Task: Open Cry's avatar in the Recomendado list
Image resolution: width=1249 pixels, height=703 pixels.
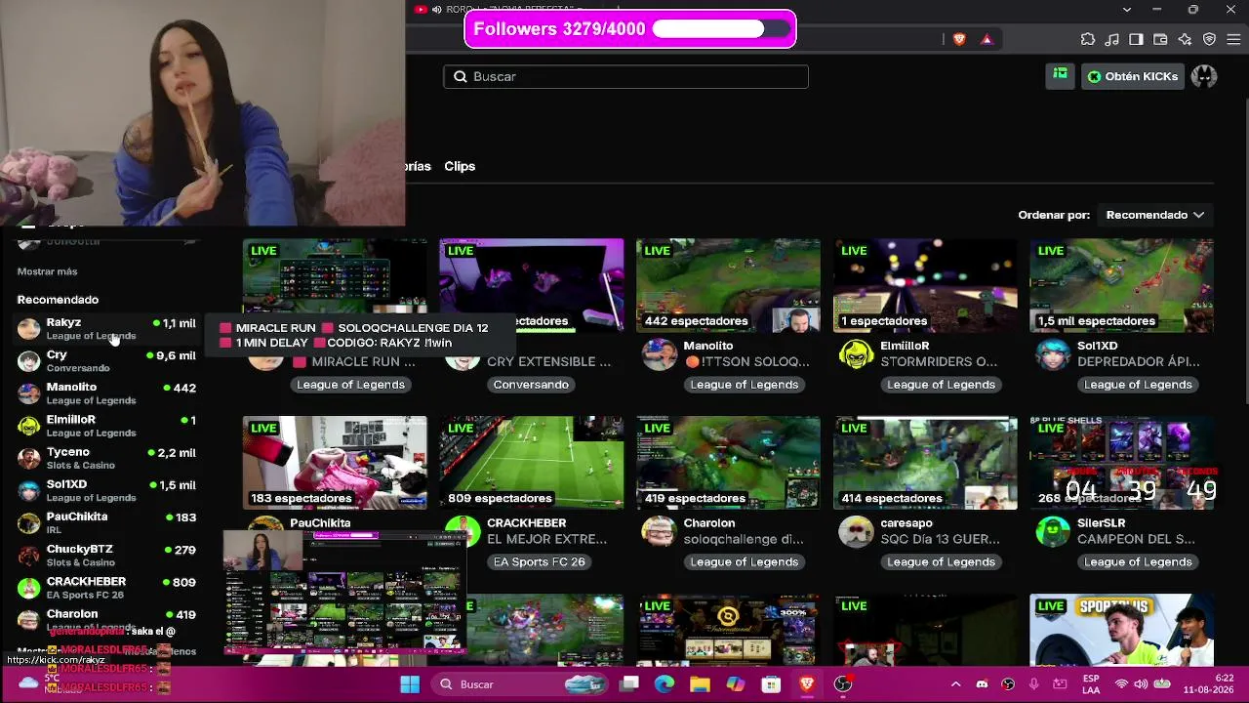Action: [x=29, y=361]
